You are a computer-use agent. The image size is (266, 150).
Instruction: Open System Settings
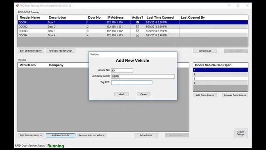point(241,133)
